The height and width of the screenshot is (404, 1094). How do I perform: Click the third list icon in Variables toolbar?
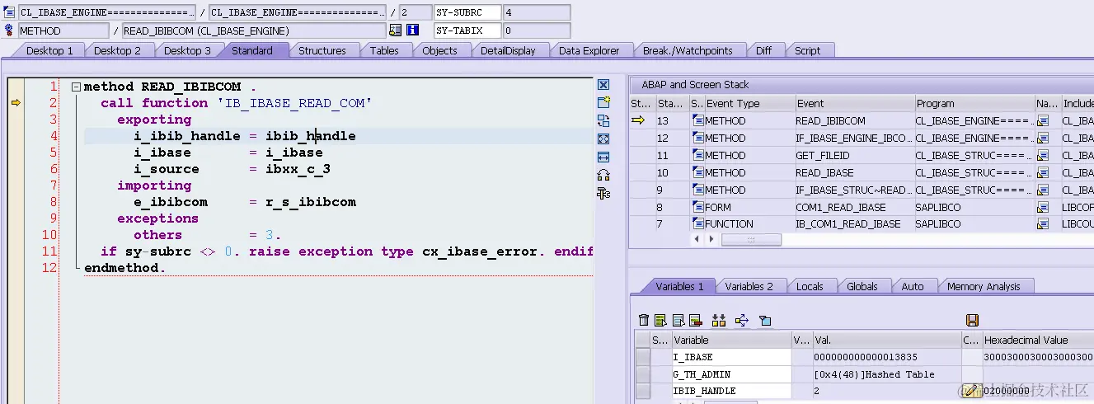coord(678,320)
